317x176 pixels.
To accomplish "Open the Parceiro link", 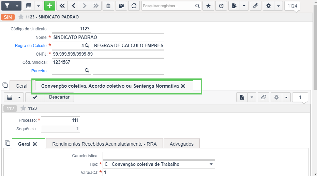I will [40, 71].
